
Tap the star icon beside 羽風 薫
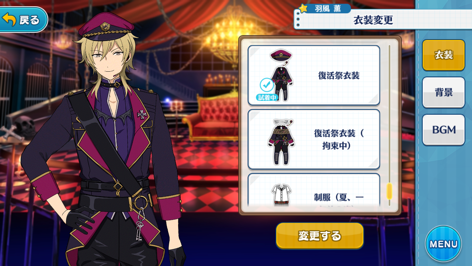(x=303, y=8)
